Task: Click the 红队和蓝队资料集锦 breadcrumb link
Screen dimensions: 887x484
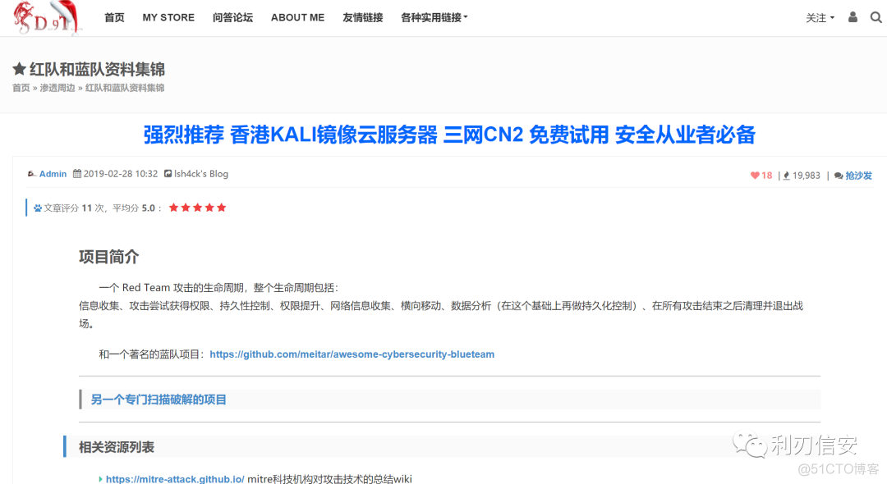Action: [125, 88]
